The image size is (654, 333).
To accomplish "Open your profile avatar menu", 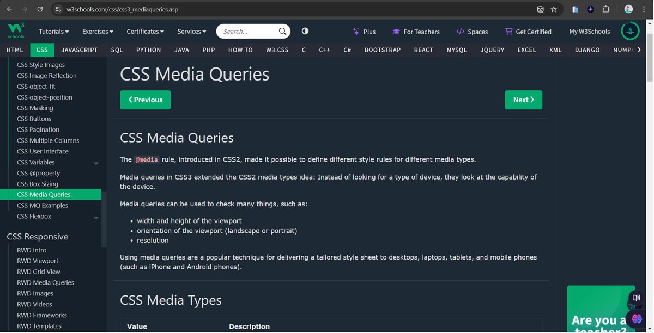I will pos(630,31).
